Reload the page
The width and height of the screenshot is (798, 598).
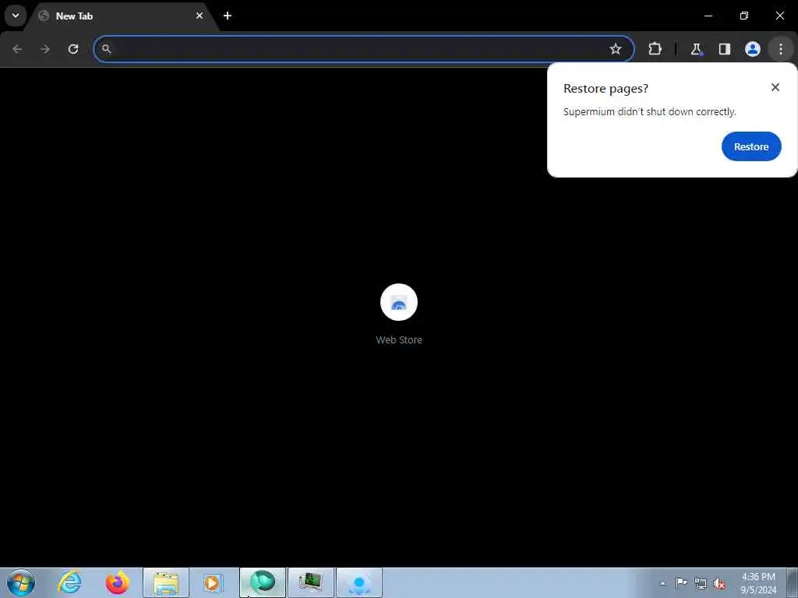73,49
